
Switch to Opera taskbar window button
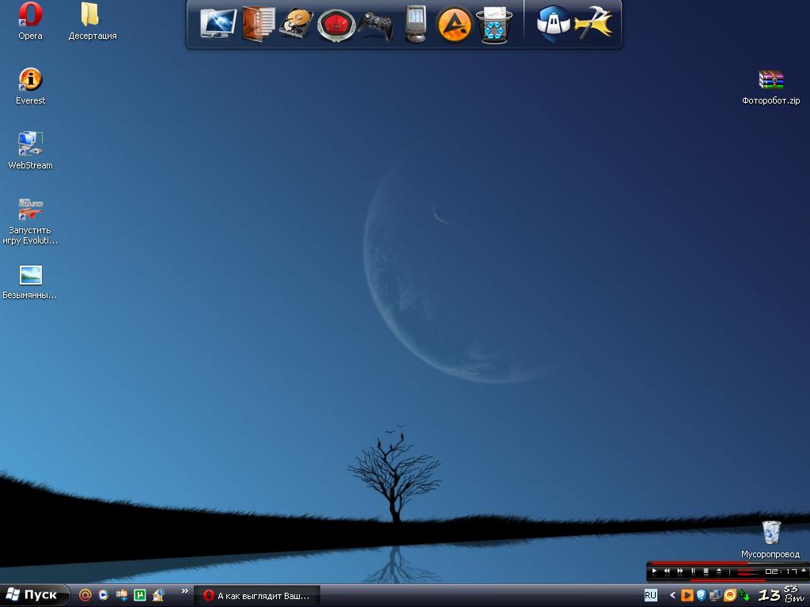257,595
